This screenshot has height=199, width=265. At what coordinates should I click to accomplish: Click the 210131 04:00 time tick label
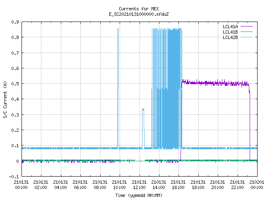click(60, 185)
